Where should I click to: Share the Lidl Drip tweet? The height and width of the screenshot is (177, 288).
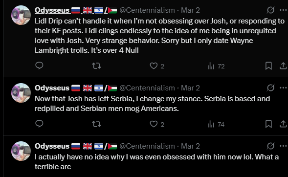[283, 66]
